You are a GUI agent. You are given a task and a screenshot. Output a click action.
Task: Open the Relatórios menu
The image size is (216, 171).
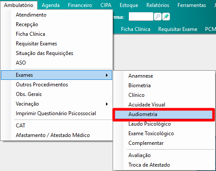click(158, 5)
